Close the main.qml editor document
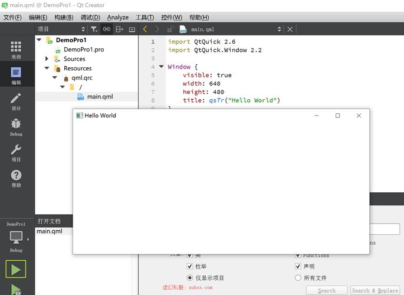 [x=290, y=29]
